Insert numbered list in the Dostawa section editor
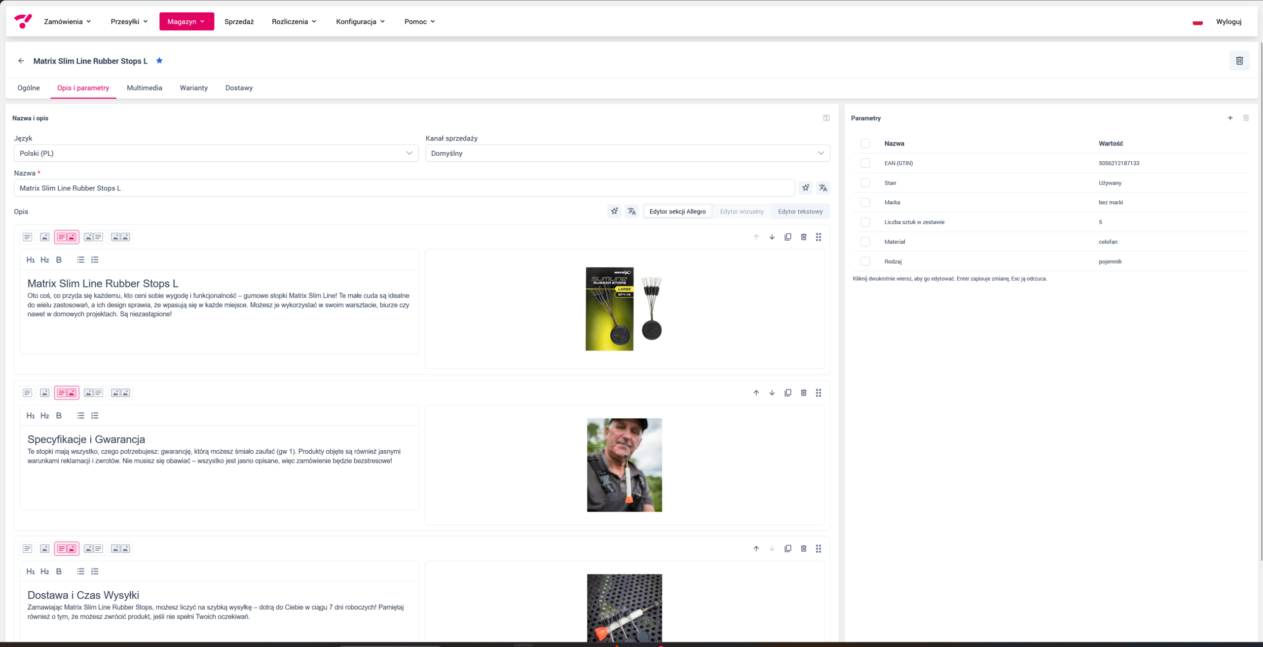 (95, 572)
